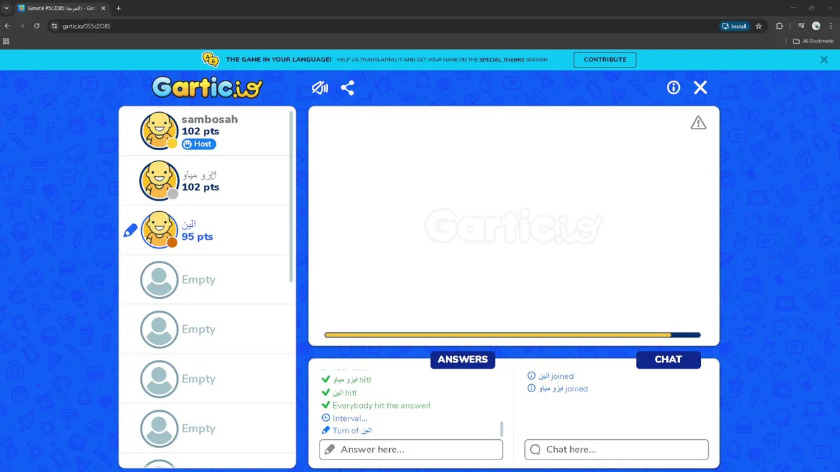Click the pencil drawer icon beside 95 pts player
The height and width of the screenshot is (472, 840).
131,231
